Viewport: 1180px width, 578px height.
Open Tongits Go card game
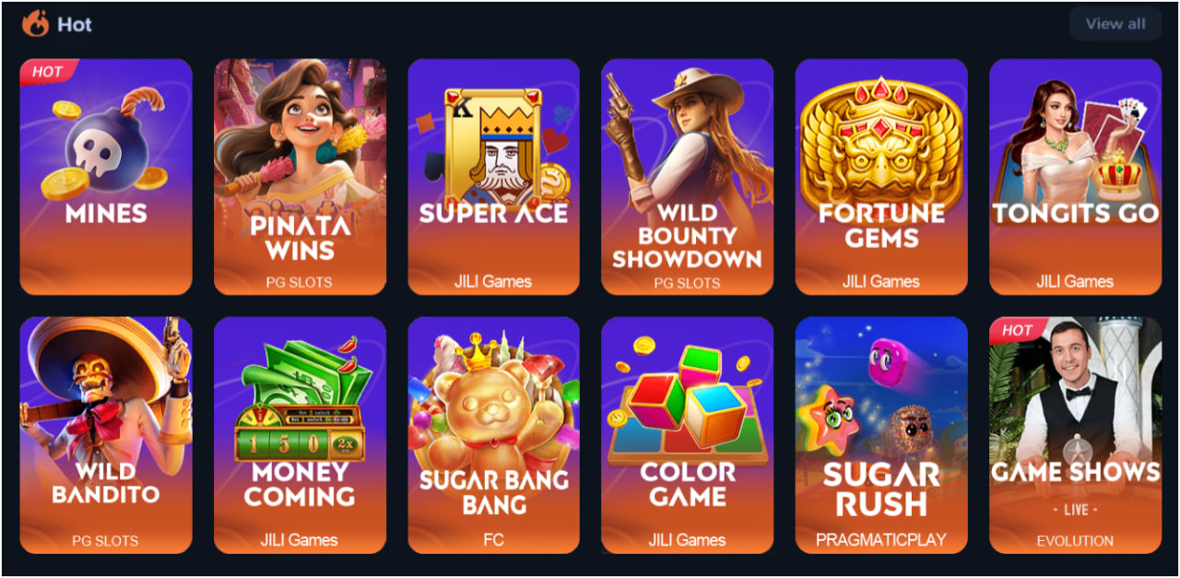(x=1075, y=177)
